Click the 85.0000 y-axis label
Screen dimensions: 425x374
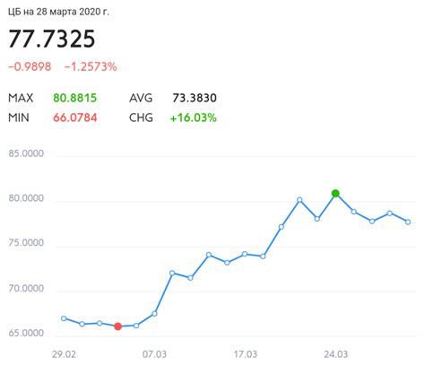[x=26, y=153]
